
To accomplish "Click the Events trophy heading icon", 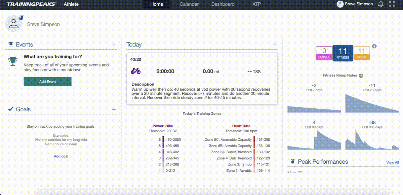I will (x=11, y=44).
